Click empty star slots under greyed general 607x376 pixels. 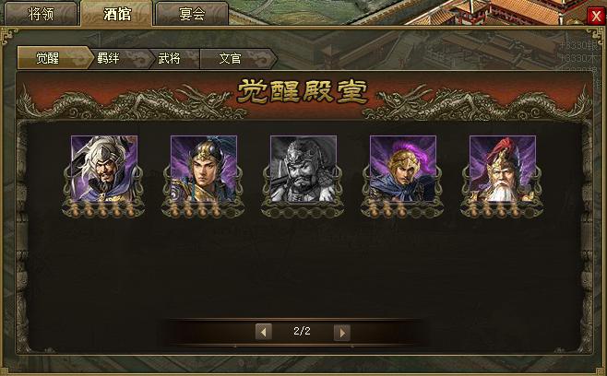click(303, 211)
